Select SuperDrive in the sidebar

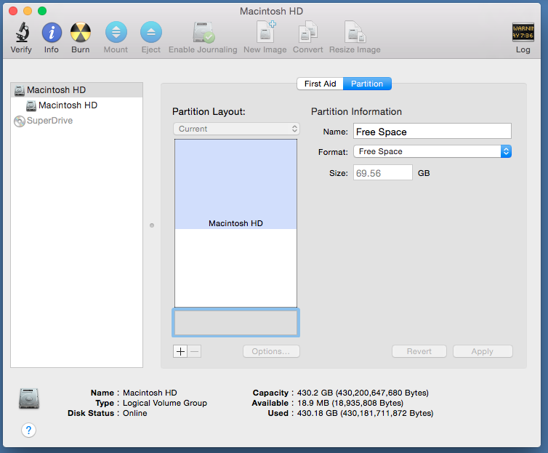[77, 121]
